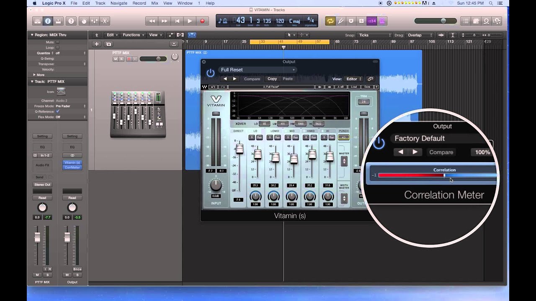
Task: Toggle the Vitamin plug-in power button
Action: 210,73
